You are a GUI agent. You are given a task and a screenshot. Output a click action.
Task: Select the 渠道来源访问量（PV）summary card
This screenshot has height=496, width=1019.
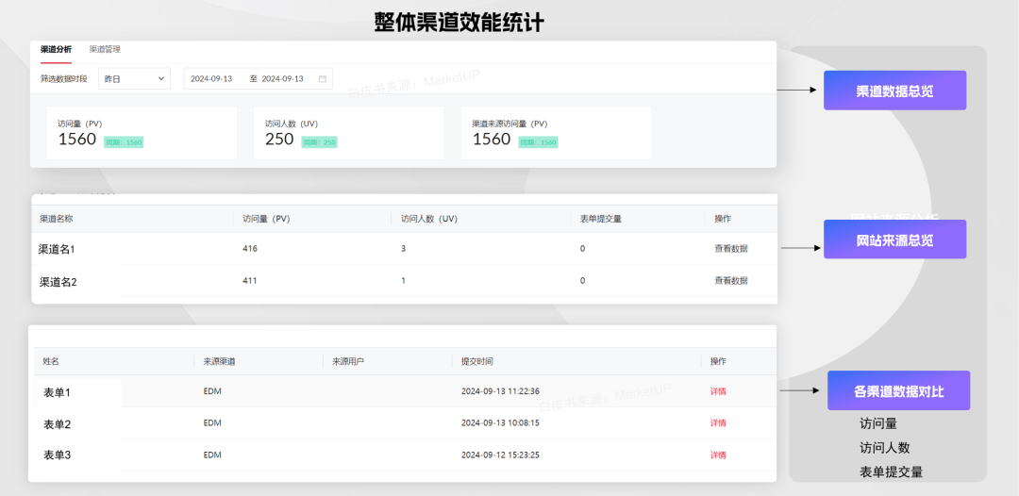[556, 133]
